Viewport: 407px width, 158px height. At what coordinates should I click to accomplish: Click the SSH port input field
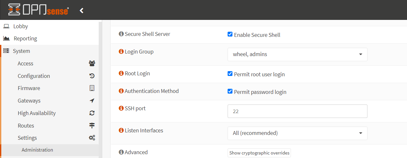coord(297,111)
